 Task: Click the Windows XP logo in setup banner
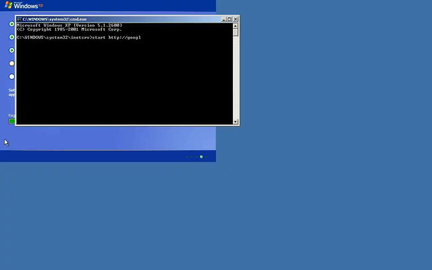click(24, 5)
